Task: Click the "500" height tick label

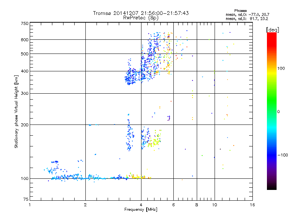Action: tap(25, 54)
